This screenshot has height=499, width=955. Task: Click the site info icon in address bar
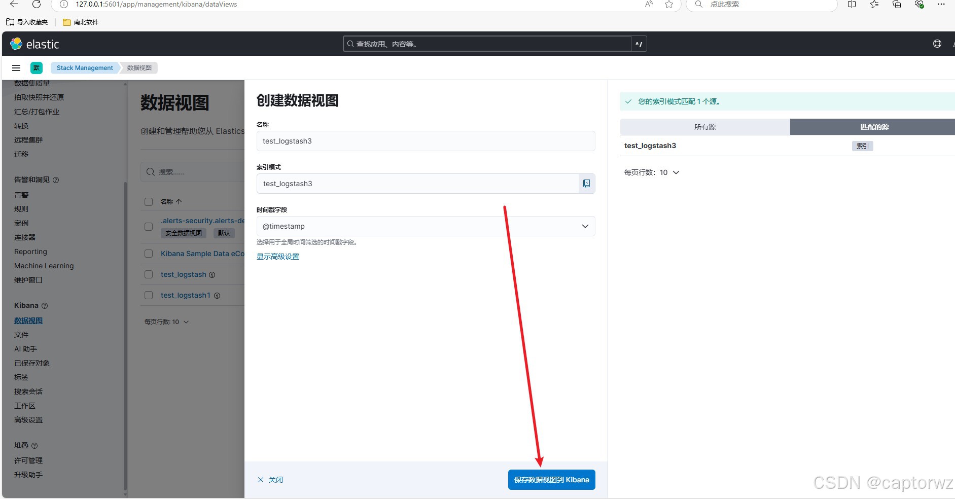[x=64, y=4]
